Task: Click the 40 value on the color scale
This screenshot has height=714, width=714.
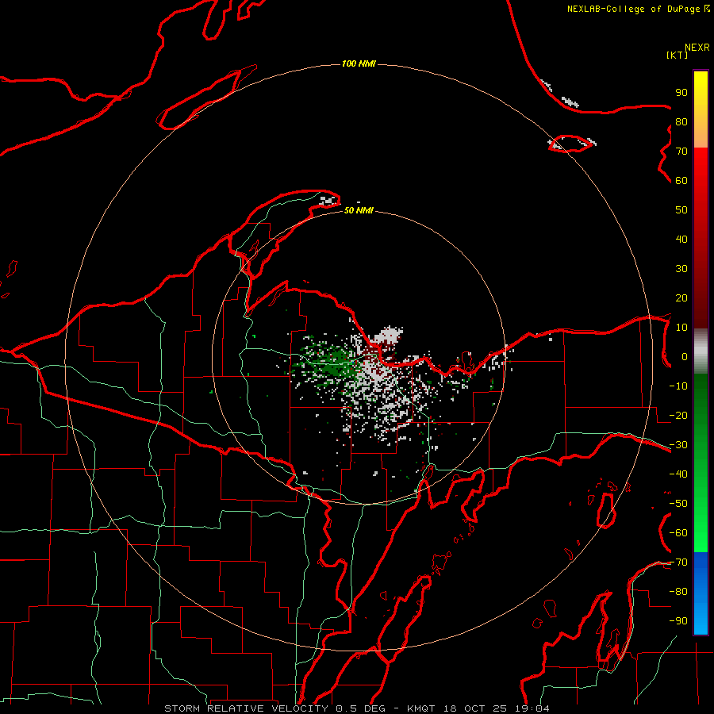Action: click(x=681, y=239)
